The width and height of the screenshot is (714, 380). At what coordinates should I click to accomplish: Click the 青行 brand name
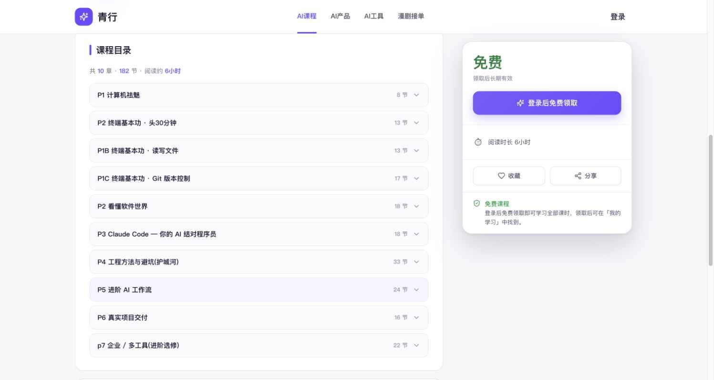point(107,17)
